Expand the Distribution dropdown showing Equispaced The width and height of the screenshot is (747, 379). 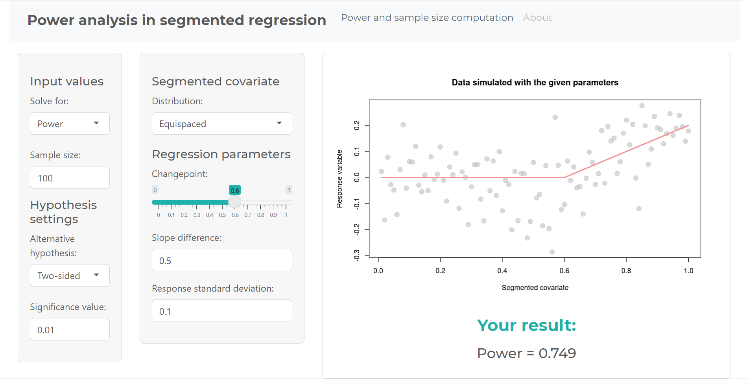(221, 124)
